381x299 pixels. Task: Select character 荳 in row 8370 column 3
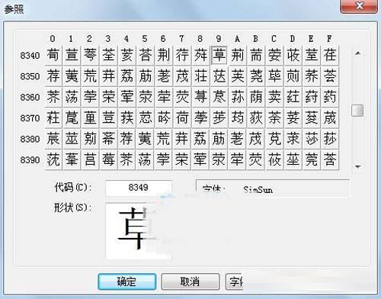(108, 117)
